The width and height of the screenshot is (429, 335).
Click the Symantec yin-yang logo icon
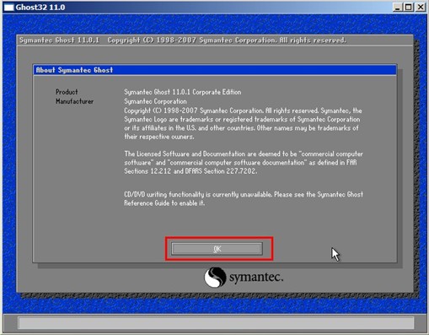[215, 278]
